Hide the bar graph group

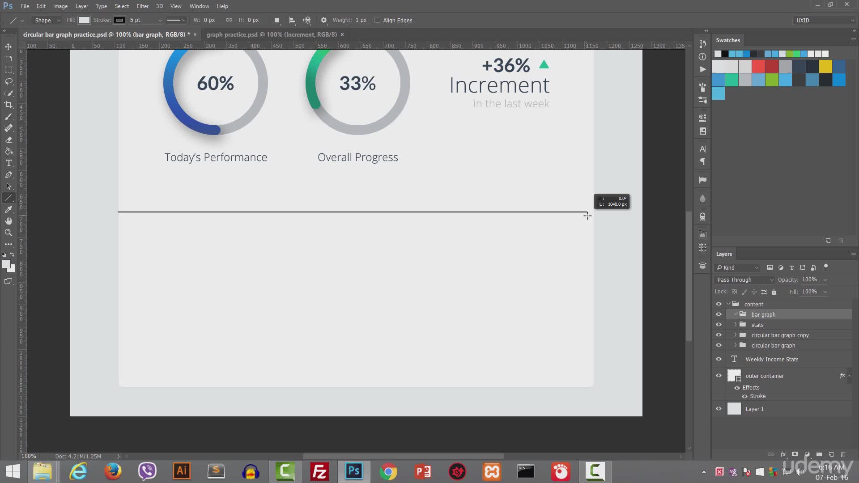click(719, 314)
